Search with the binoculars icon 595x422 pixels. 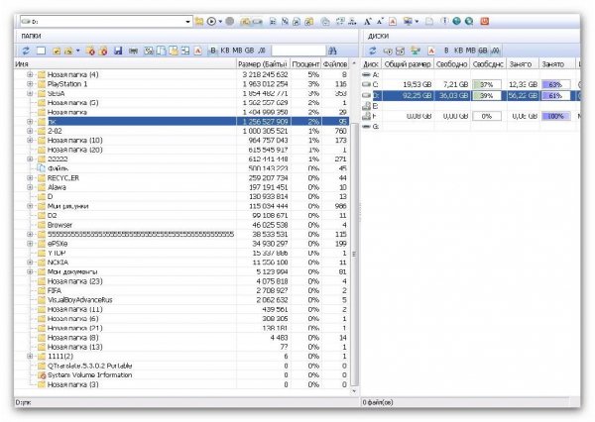[332, 51]
